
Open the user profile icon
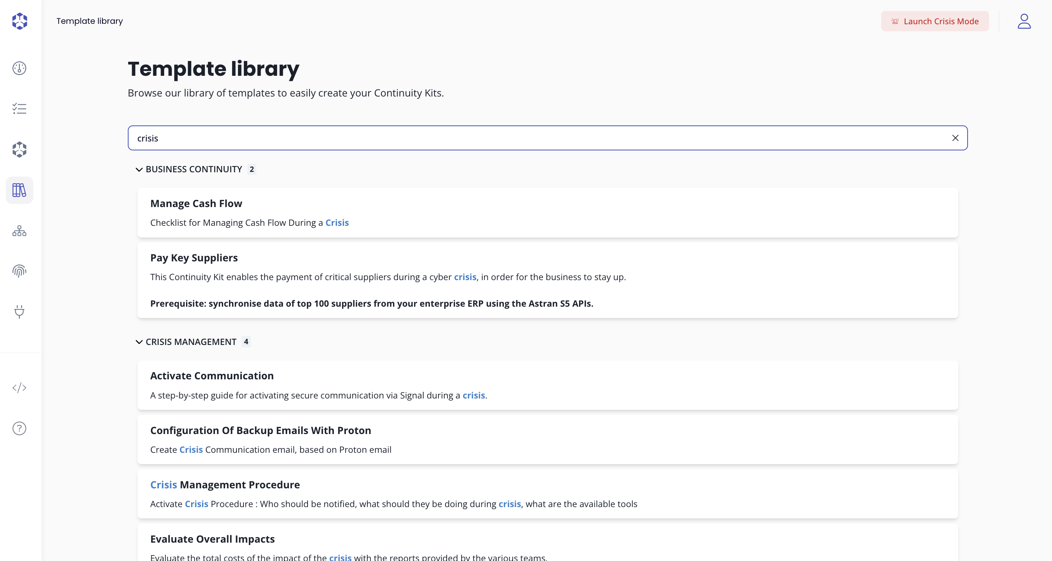tap(1024, 21)
